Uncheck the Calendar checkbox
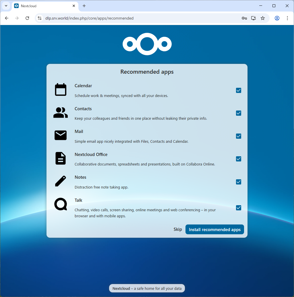This screenshot has height=297, width=294. [238, 90]
